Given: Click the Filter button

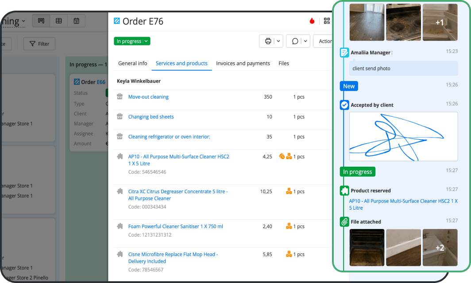Looking at the screenshot, I should pyautogui.click(x=39, y=44).
